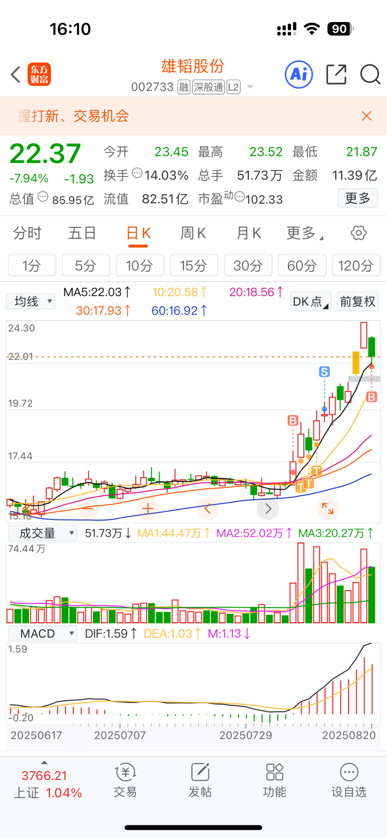Close the 打新、交易机会 banner
This screenshot has width=387, height=838.
pyautogui.click(x=367, y=116)
